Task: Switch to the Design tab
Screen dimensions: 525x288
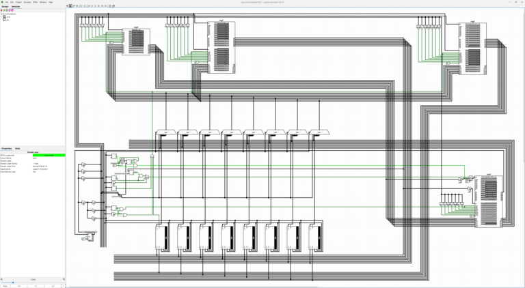Action: pyautogui.click(x=5, y=6)
